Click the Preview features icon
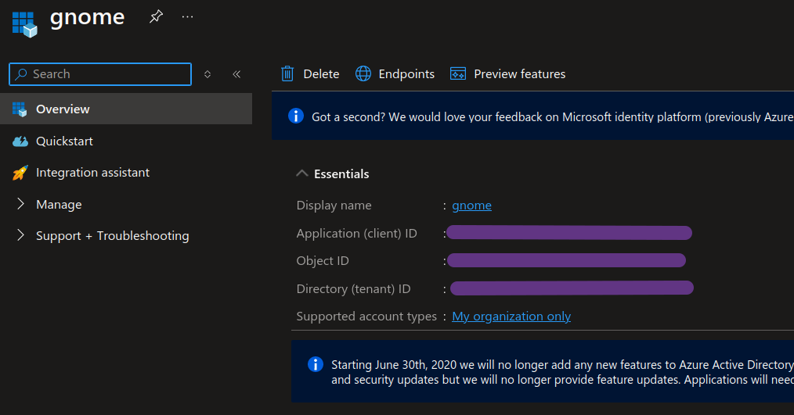The image size is (794, 415). click(x=458, y=73)
